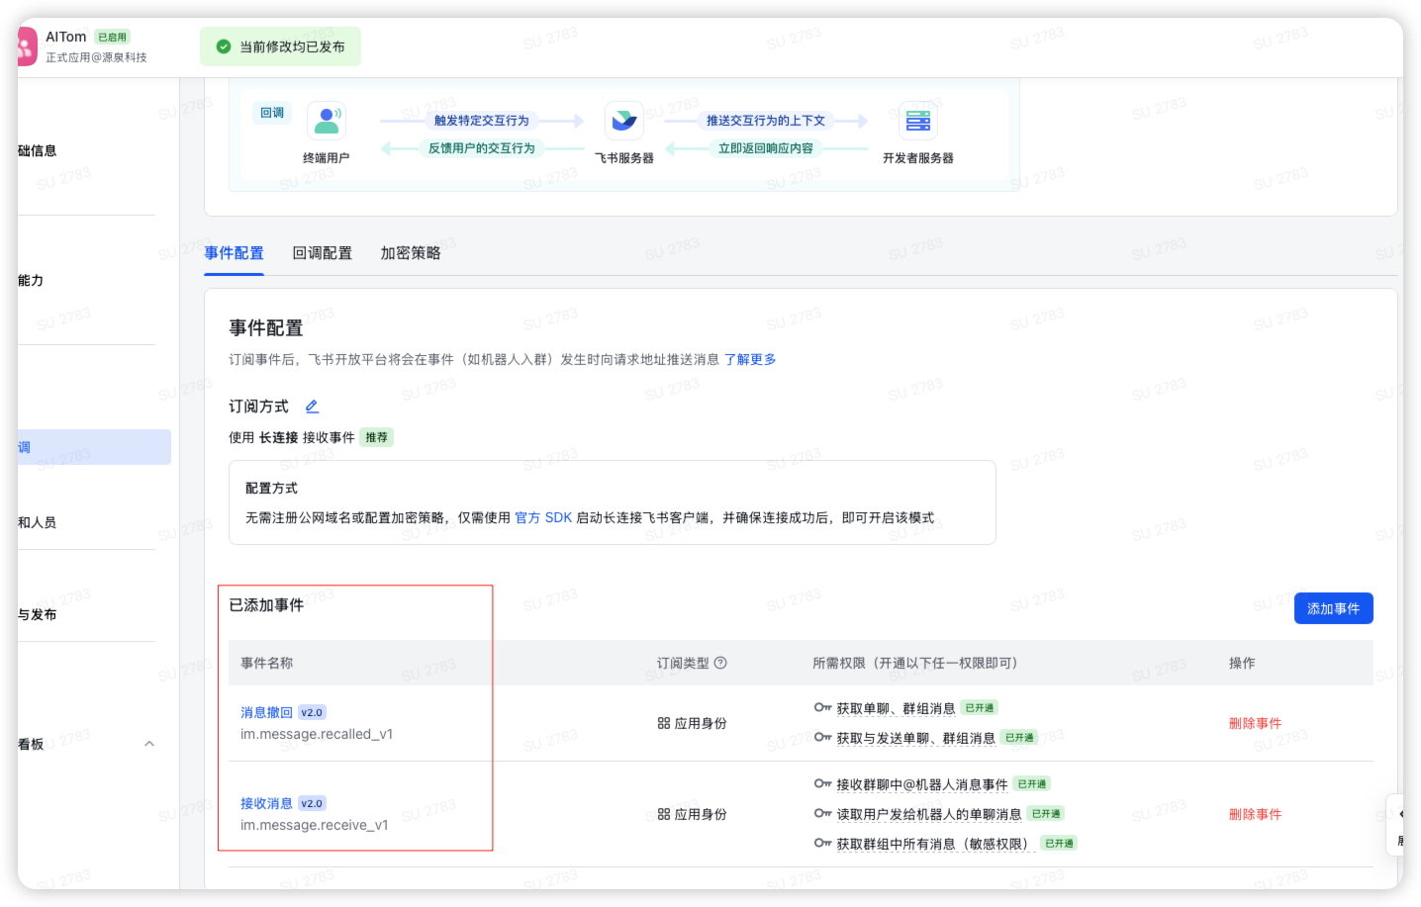
Task: Click key icon beside 获取群组中所有消息
Action: (x=822, y=843)
